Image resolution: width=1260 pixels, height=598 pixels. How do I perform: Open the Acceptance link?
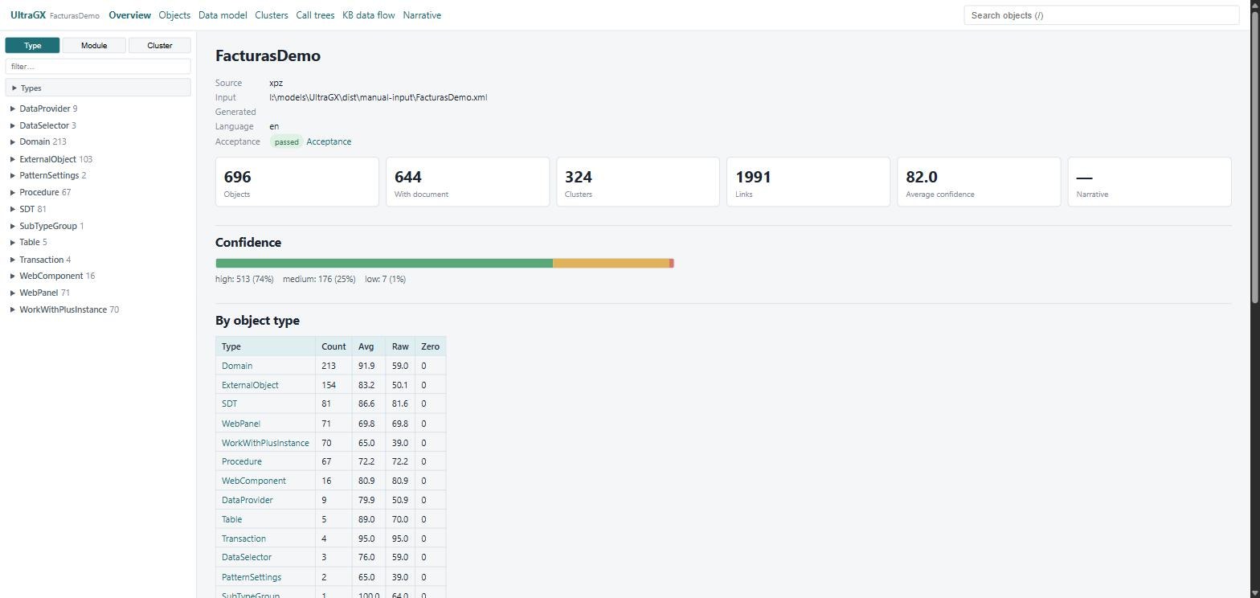[329, 141]
